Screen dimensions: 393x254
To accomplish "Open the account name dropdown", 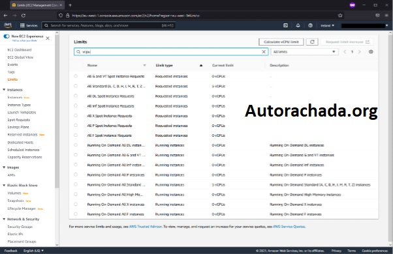I will [364, 25].
